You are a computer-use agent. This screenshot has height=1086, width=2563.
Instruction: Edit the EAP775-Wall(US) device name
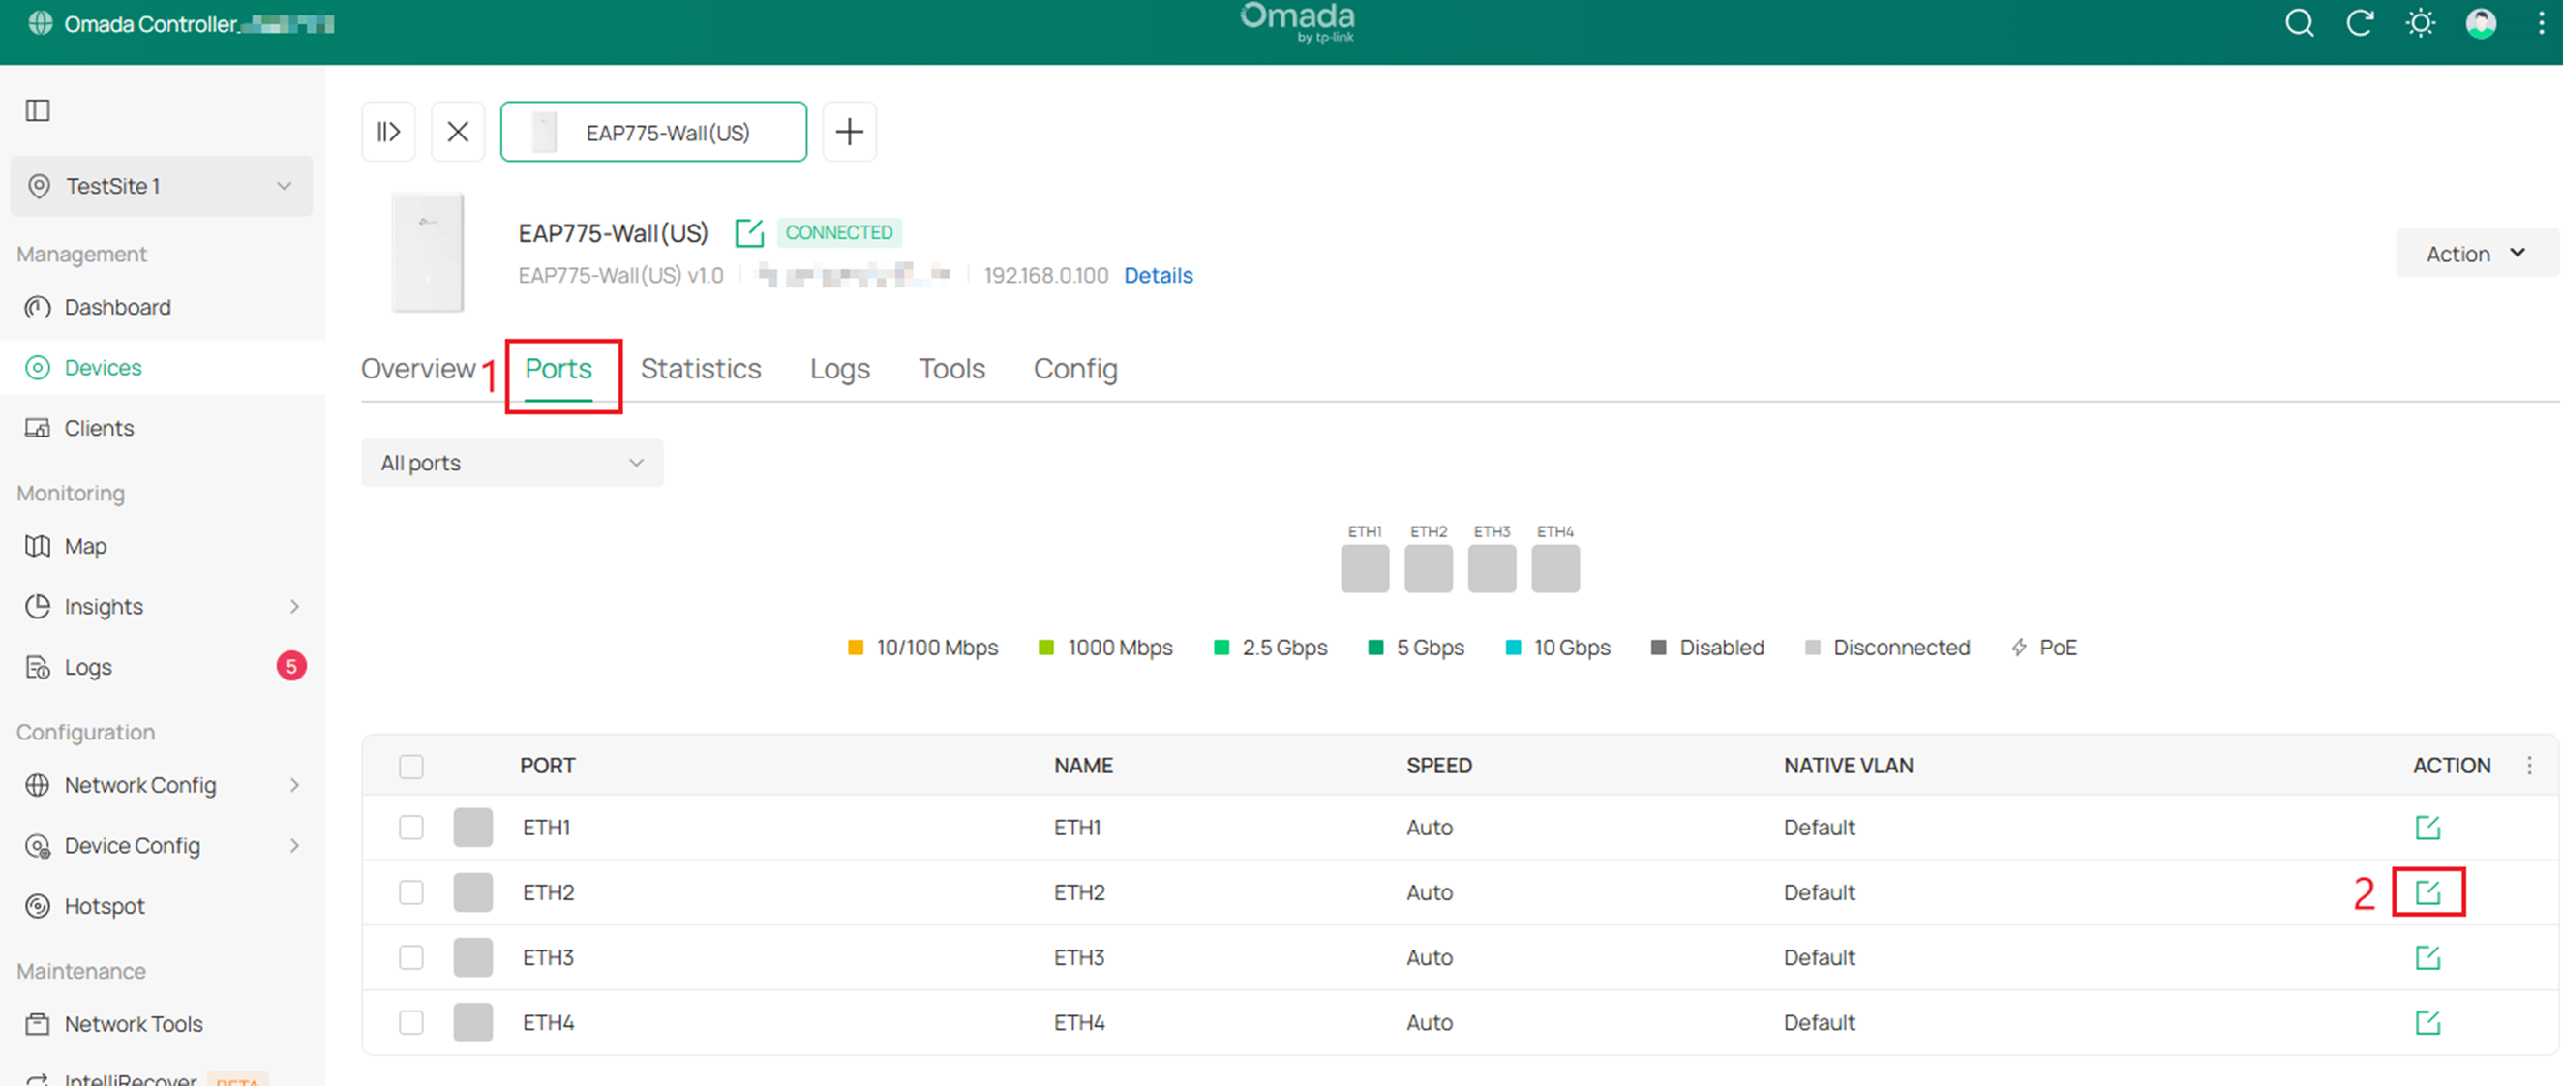749,233
